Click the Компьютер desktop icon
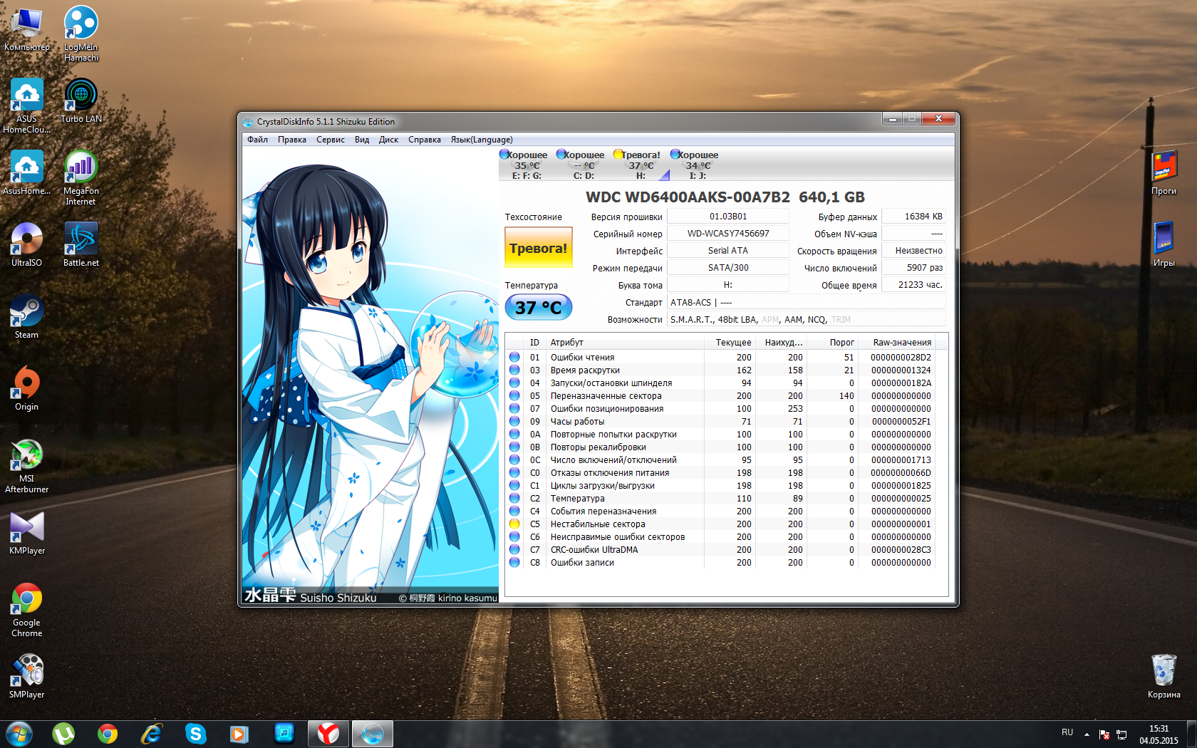The width and height of the screenshot is (1197, 748). [27, 30]
